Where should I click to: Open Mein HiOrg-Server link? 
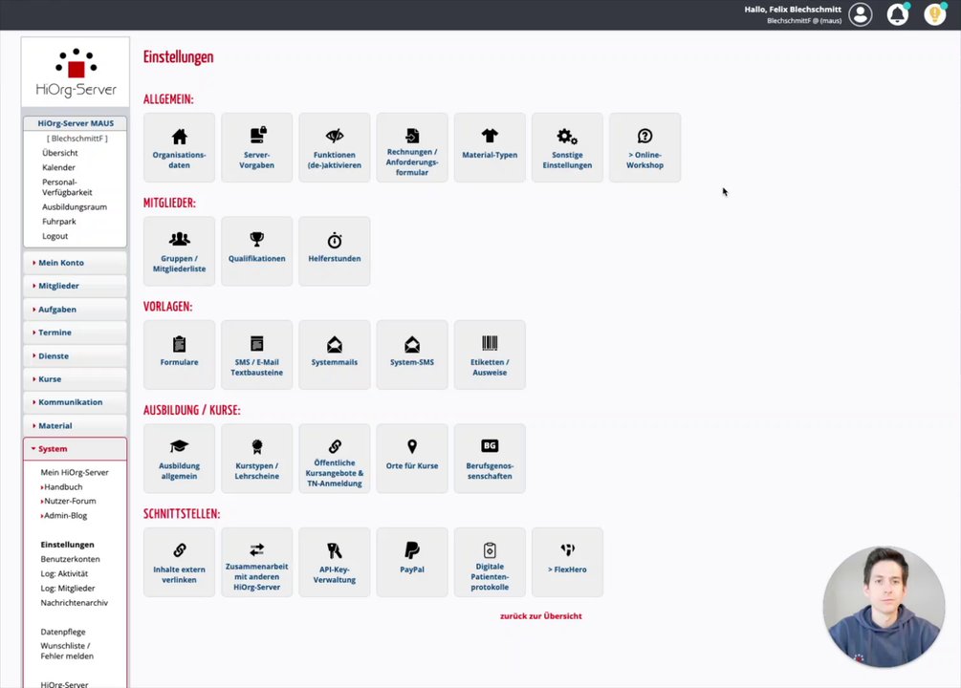[75, 472]
